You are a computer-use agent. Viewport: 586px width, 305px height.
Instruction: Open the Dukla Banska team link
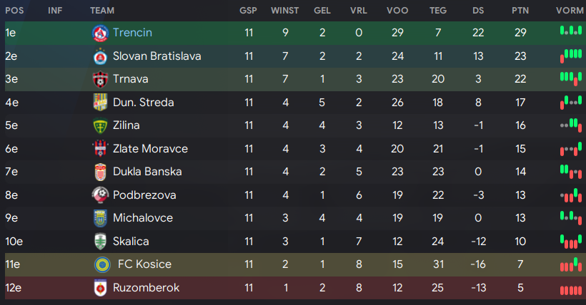click(x=147, y=172)
